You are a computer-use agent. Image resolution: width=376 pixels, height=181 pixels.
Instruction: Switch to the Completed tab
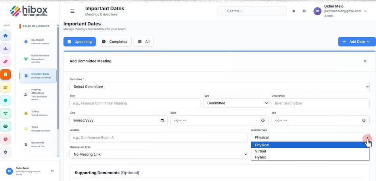pyautogui.click(x=115, y=42)
